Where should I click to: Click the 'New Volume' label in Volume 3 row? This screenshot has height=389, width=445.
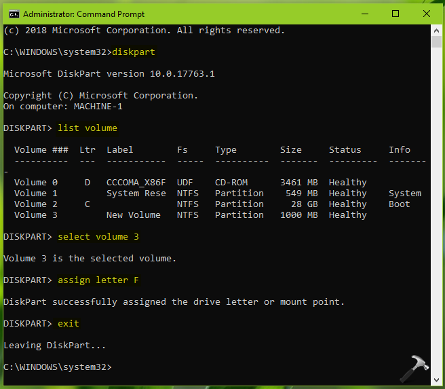pos(133,215)
